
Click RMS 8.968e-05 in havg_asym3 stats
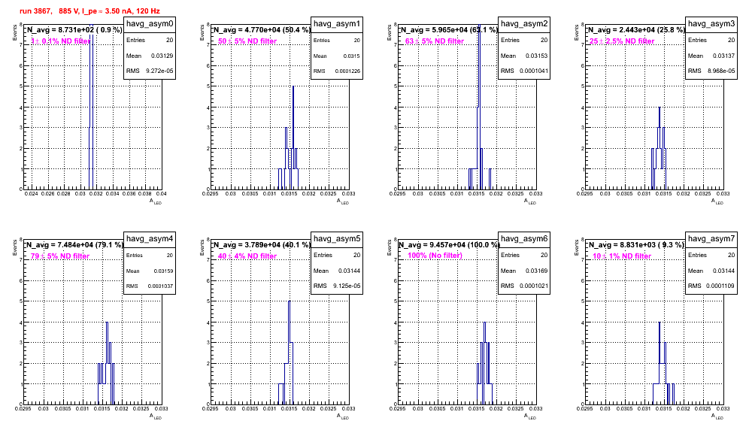711,71
